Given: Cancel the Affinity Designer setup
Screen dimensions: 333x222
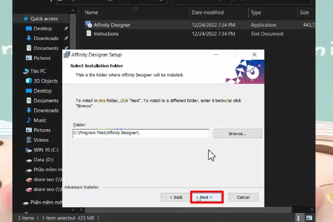Looking at the screenshot, I should coord(243,197).
